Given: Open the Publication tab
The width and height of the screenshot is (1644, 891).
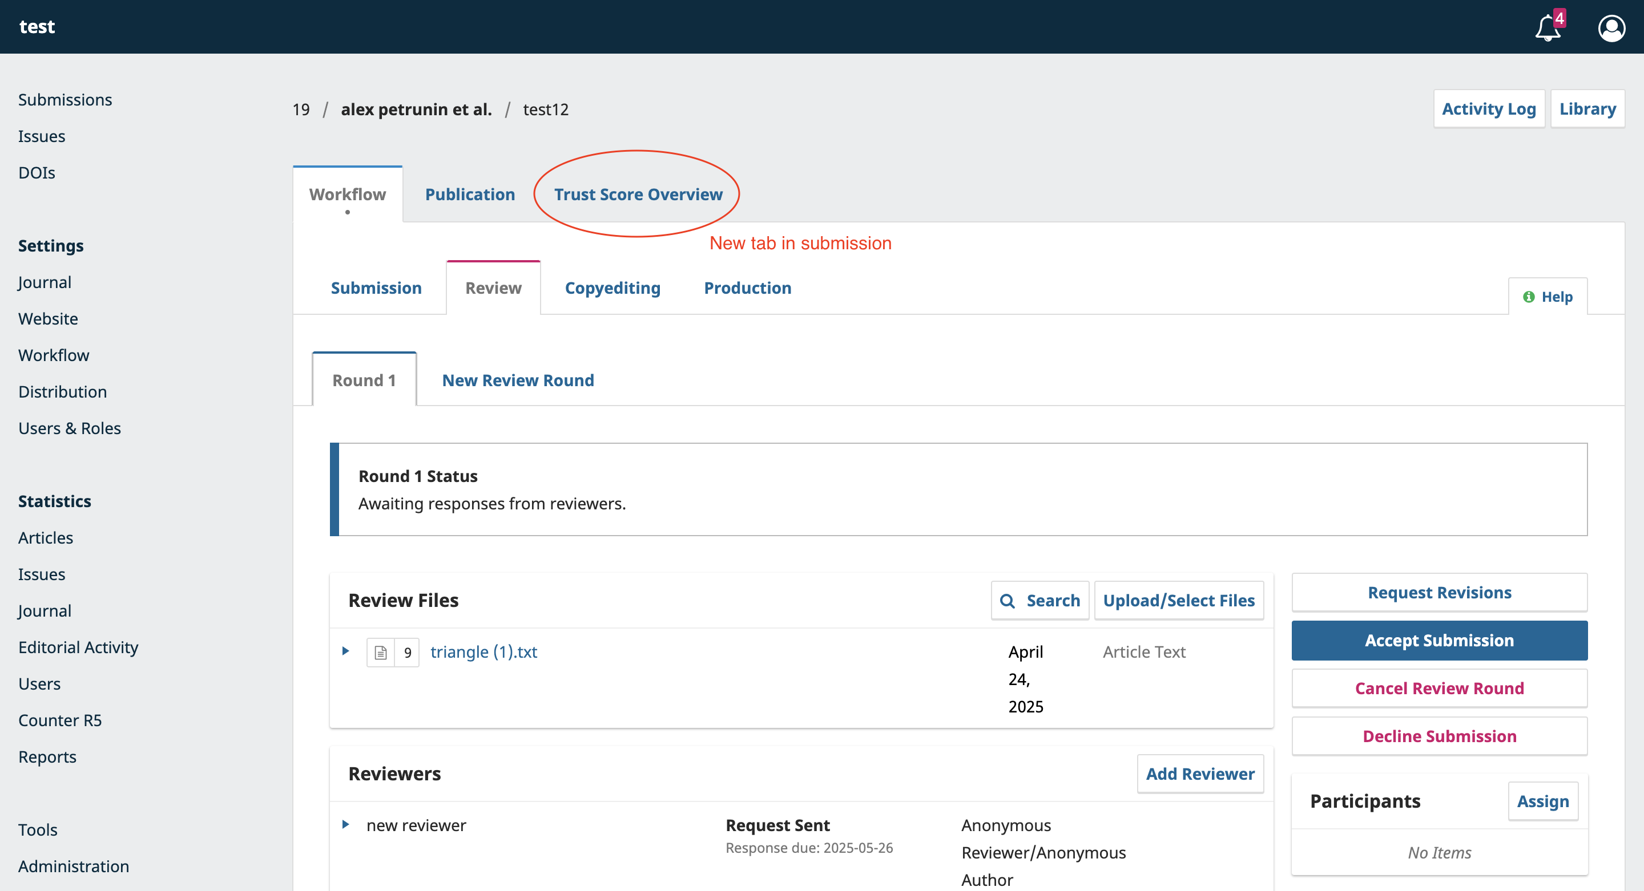Looking at the screenshot, I should (x=470, y=195).
